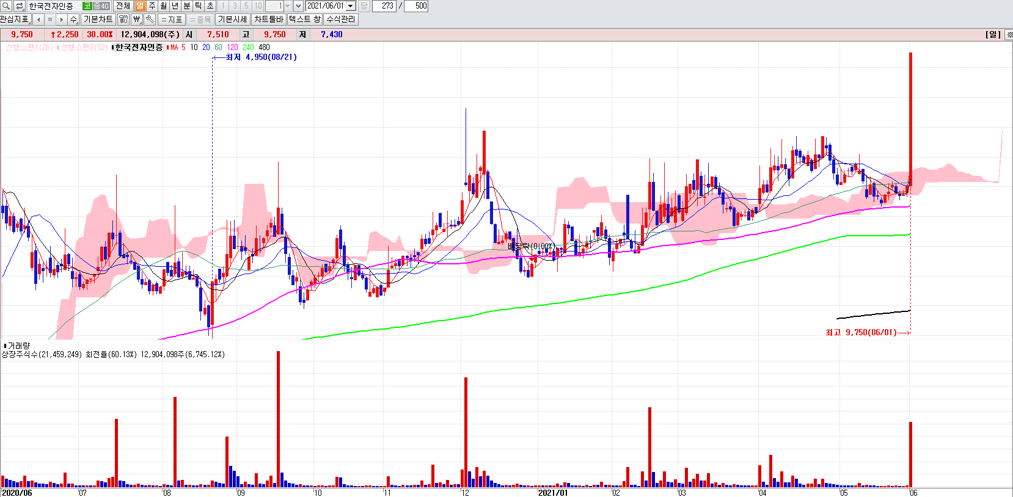Open the 기본차트 menu
This screenshot has width=1013, height=497.
[98, 20]
